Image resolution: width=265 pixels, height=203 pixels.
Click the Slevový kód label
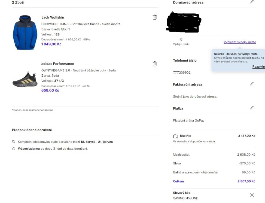182,193
